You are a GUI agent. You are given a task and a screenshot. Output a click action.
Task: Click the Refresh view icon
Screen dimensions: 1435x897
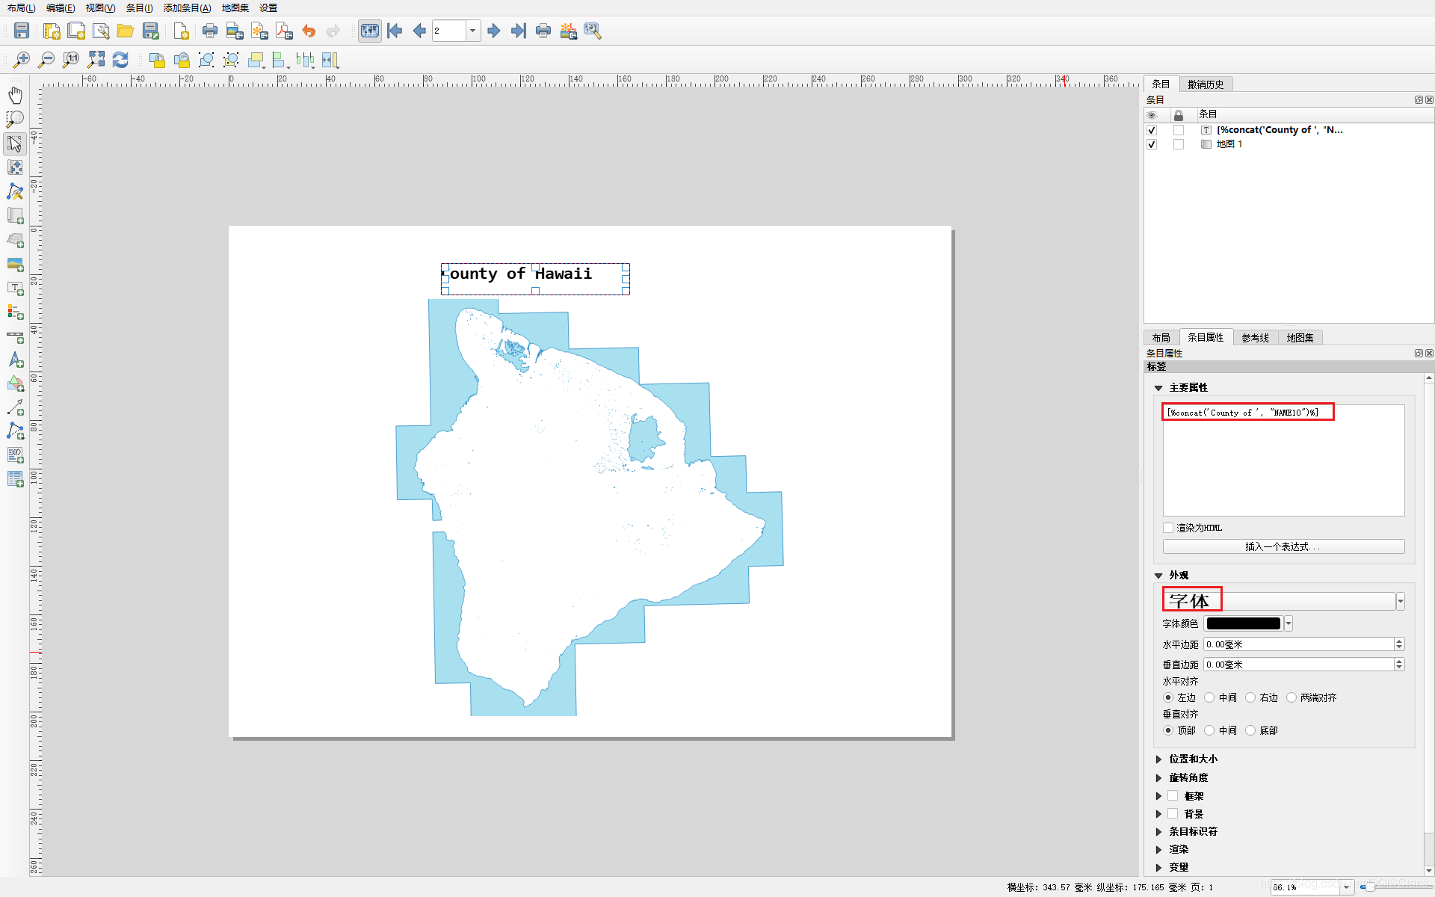120,60
